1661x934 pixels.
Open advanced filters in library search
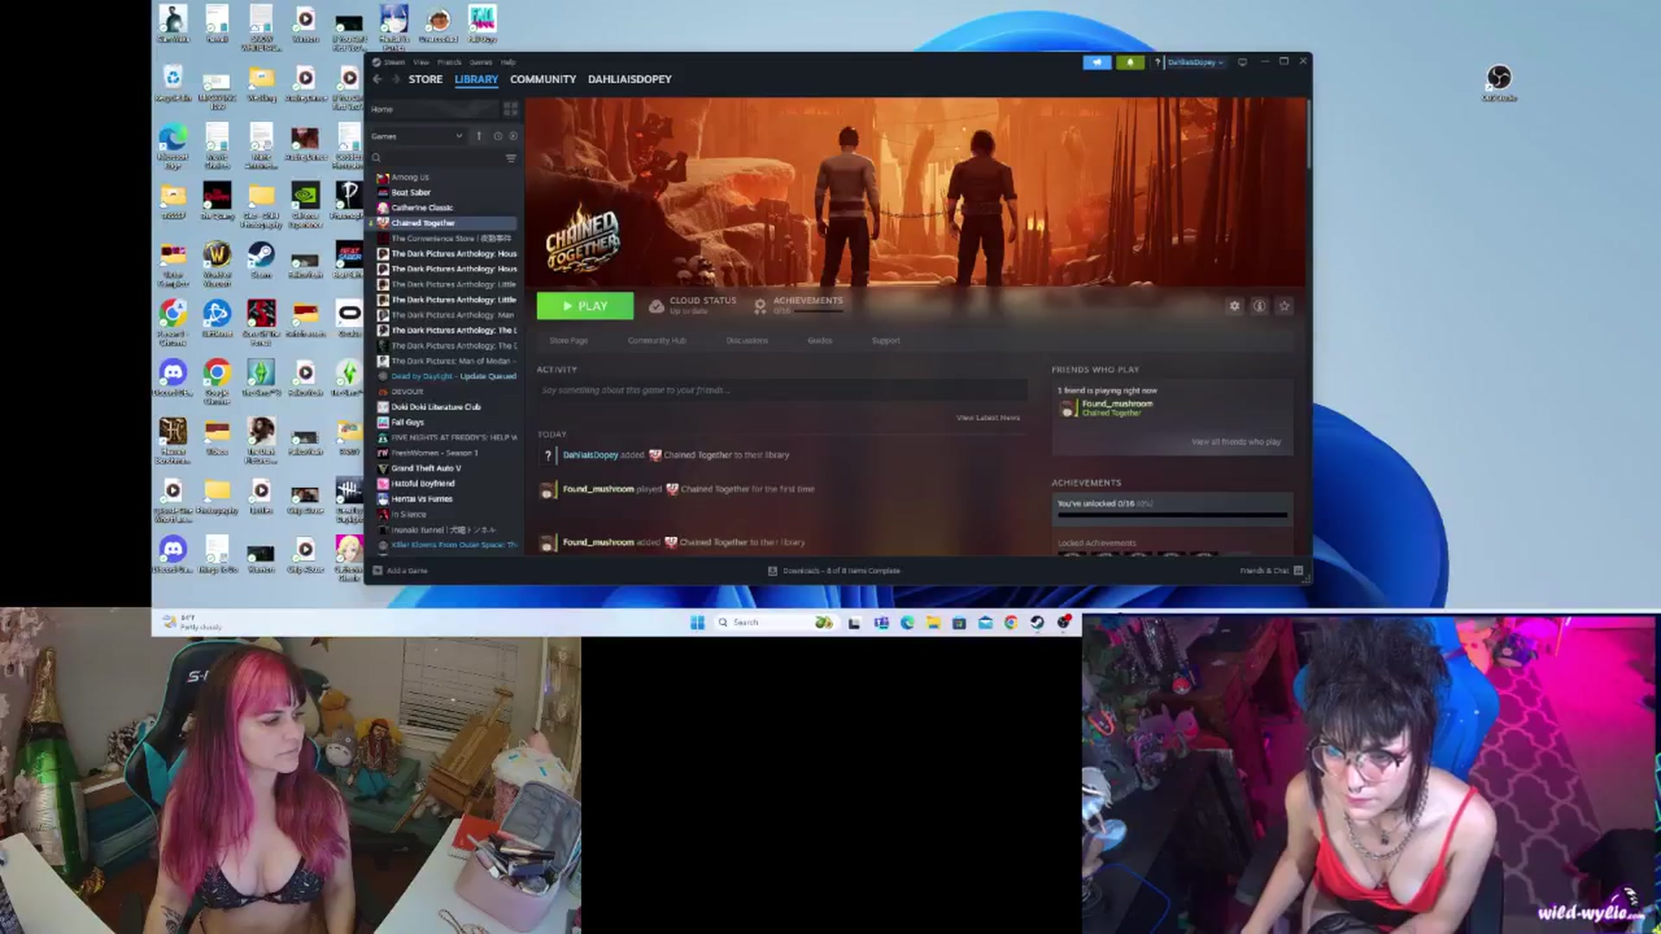510,158
